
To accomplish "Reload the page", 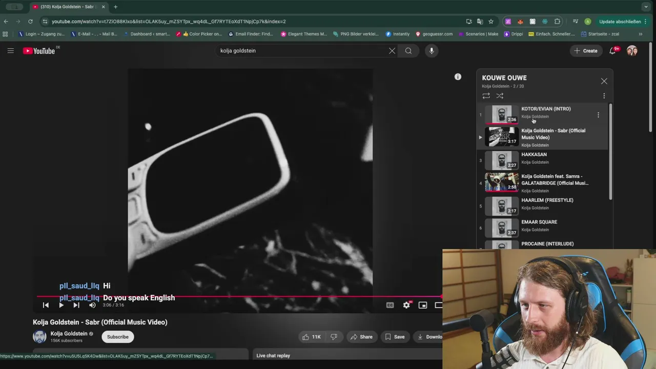I will click(x=30, y=22).
